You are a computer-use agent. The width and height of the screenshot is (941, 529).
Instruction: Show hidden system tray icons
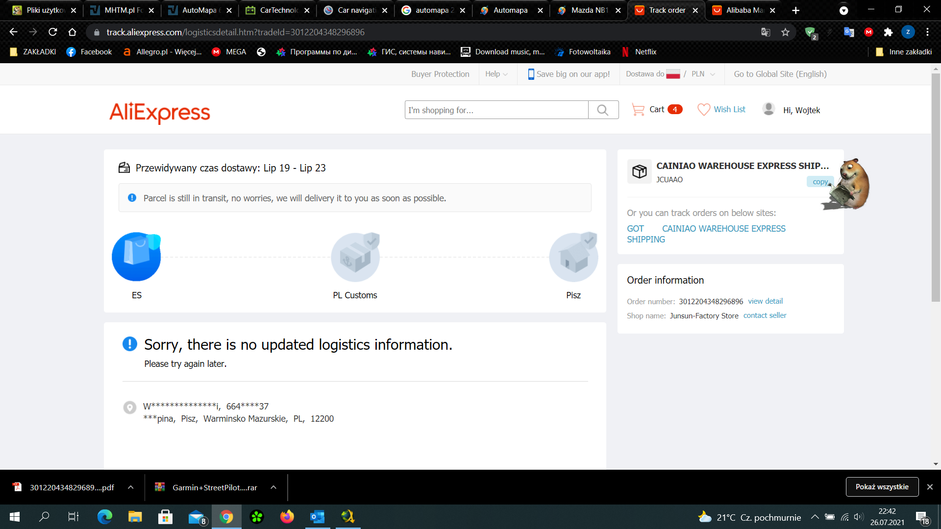pyautogui.click(x=815, y=517)
